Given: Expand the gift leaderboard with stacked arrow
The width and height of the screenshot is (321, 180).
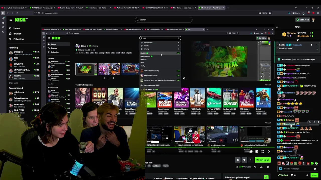Looking at the screenshot, I should coord(298,40).
